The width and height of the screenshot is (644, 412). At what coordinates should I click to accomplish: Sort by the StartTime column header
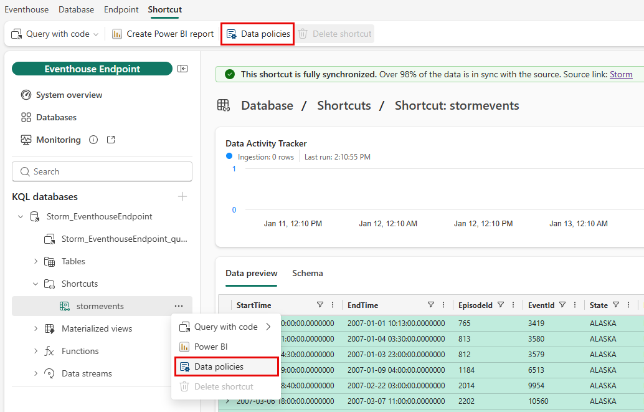253,305
